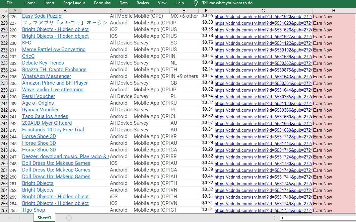Add a new sheet with plus button

pos(69,218)
